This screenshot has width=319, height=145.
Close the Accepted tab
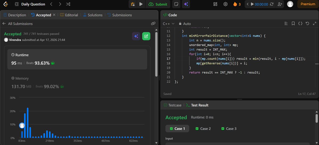point(54,15)
